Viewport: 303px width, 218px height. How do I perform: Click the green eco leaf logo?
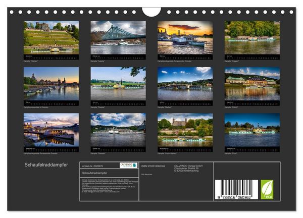click(x=267, y=190)
